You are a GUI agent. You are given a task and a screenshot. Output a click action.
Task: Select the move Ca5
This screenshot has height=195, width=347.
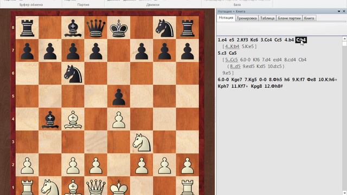point(233,53)
